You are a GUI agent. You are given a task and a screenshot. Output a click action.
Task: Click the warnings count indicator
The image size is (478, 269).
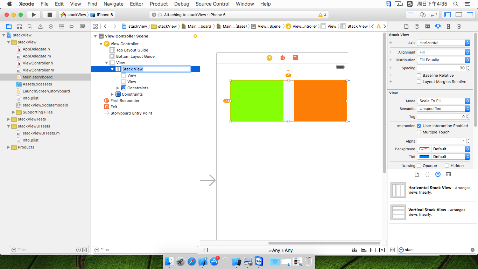[x=322, y=15]
